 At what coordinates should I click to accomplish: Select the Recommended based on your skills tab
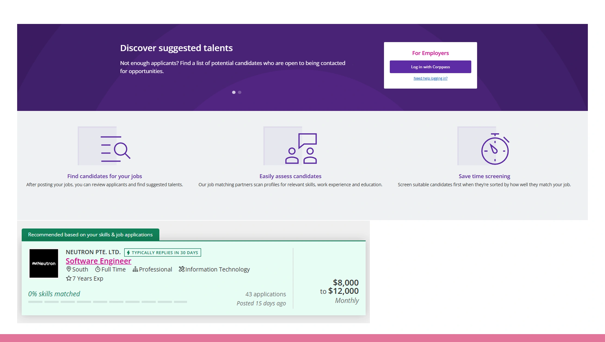click(x=90, y=235)
